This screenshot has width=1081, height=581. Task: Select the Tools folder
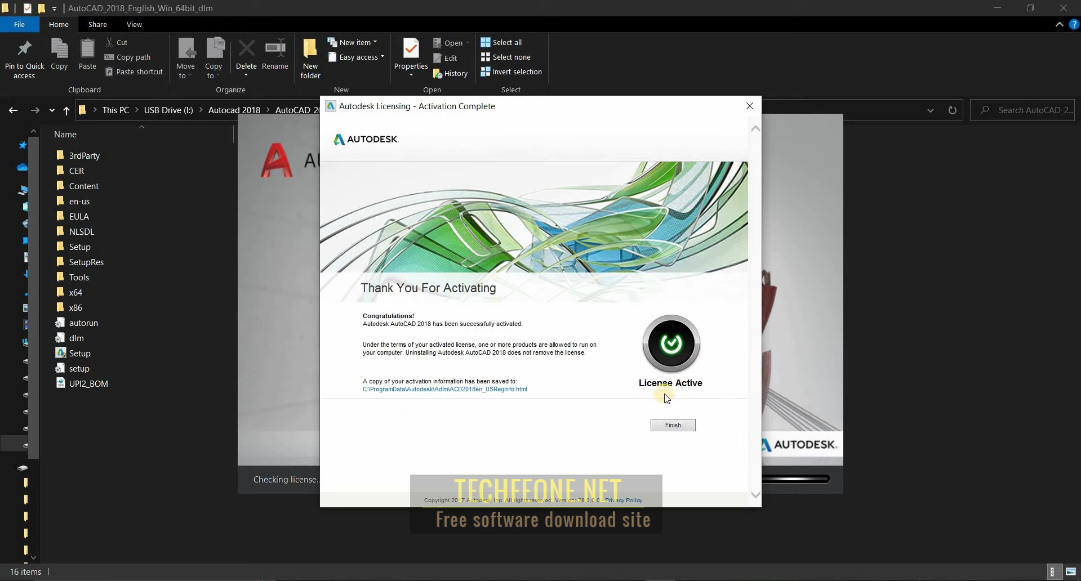[x=72, y=277]
